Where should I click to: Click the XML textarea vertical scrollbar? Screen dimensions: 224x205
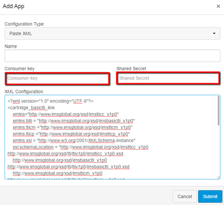pyautogui.click(x=219, y=111)
